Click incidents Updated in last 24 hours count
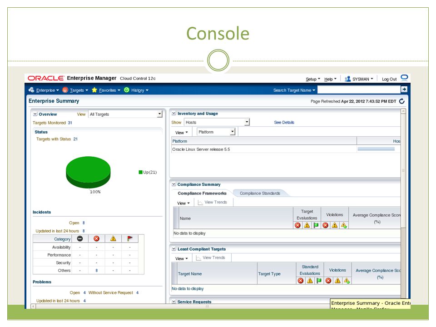436x327 pixels. coord(84,231)
